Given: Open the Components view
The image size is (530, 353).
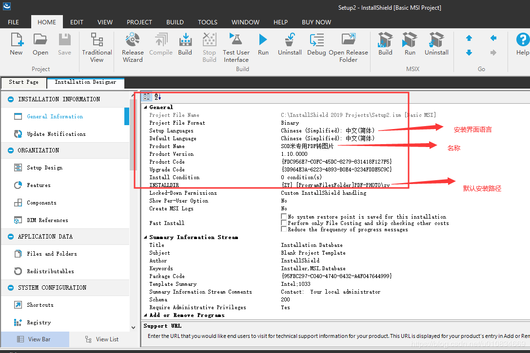Looking at the screenshot, I should pos(41,203).
